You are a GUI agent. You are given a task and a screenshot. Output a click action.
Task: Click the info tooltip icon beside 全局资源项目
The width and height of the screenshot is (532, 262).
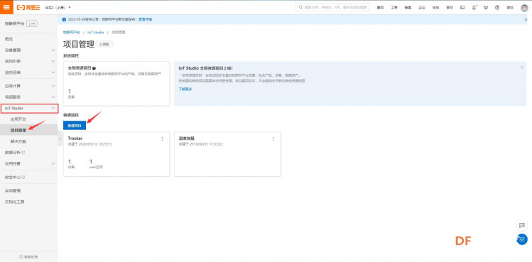coord(94,68)
